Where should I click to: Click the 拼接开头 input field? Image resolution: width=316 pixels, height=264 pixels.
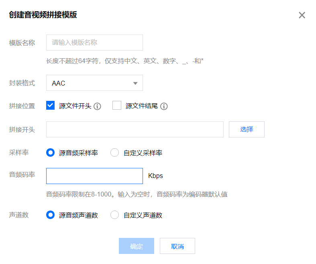tap(135, 129)
